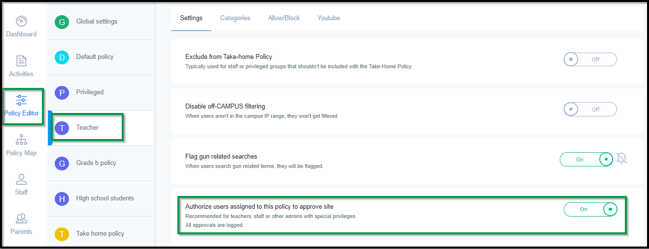Viewport: 649px width, 249px height.
Task: Click 'Typically used for staff or privileged groups' text
Action: [298, 66]
